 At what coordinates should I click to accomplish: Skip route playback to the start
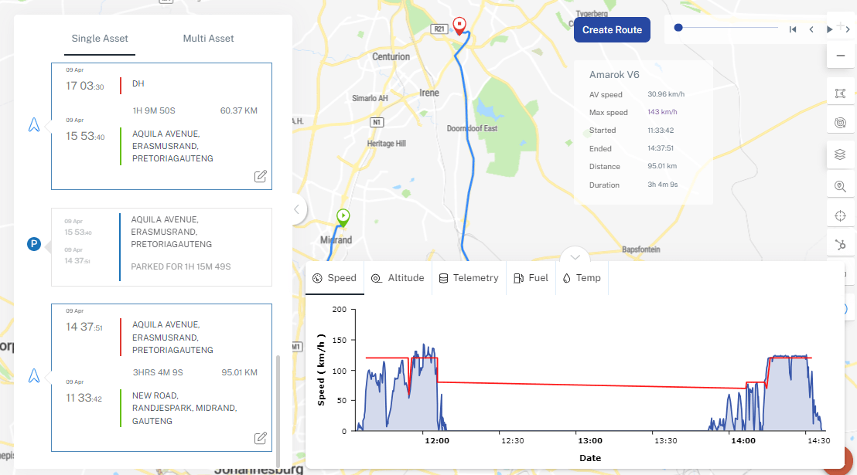(793, 29)
